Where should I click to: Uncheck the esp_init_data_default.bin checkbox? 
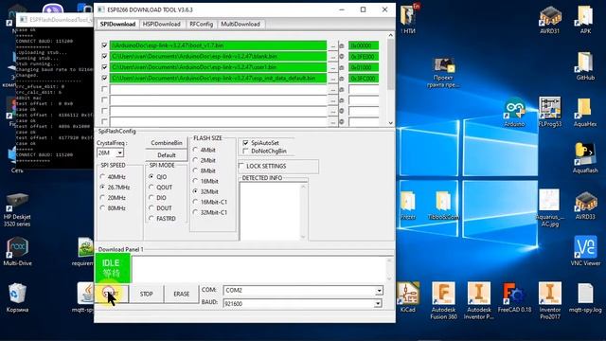[x=104, y=78]
